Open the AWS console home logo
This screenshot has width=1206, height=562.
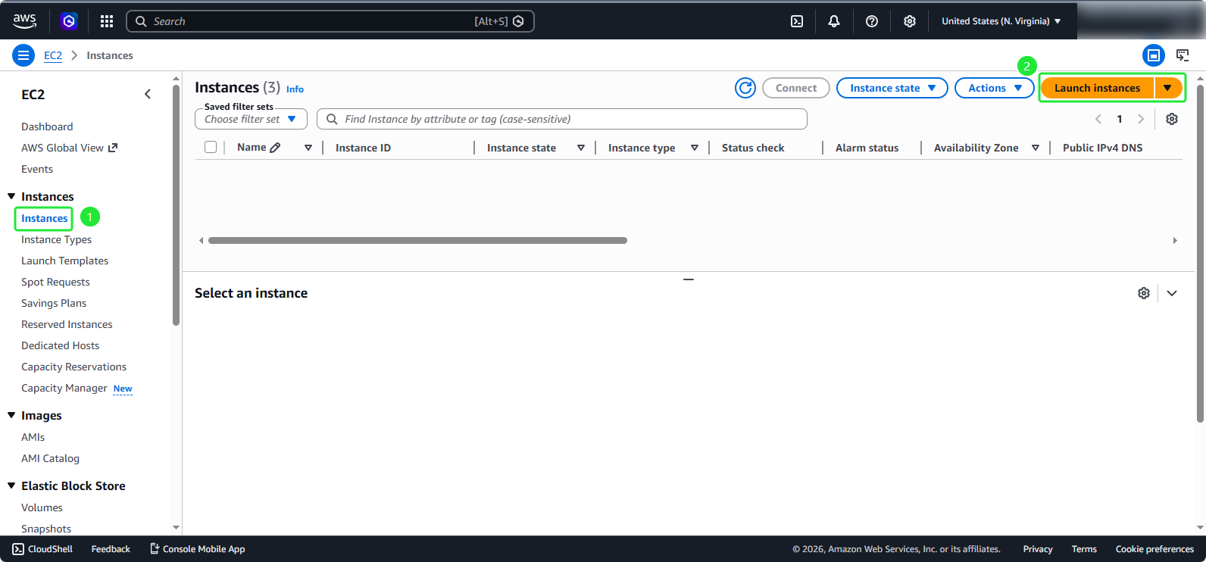coord(24,21)
